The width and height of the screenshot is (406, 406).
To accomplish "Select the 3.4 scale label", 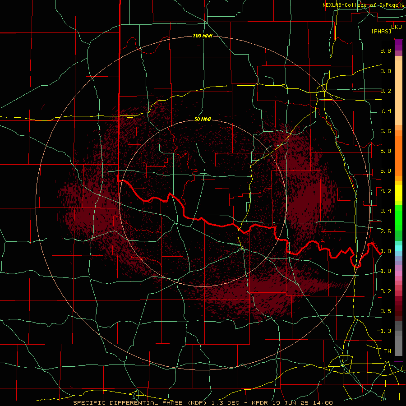I will click(x=386, y=211).
